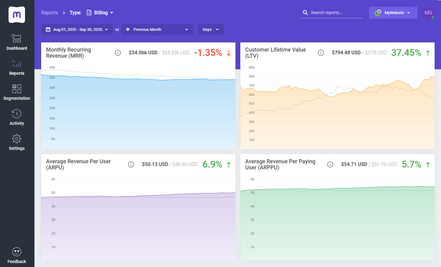
Task: Click the info icon on the ARPPU card
Action: (x=330, y=164)
